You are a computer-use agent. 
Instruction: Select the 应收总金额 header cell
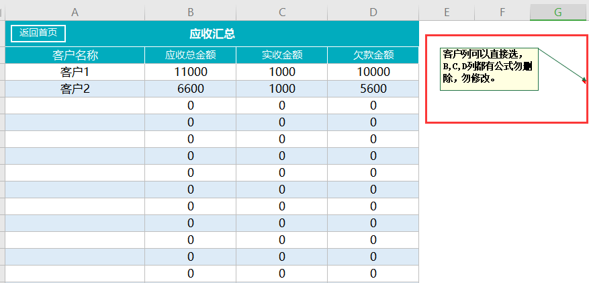(x=191, y=55)
